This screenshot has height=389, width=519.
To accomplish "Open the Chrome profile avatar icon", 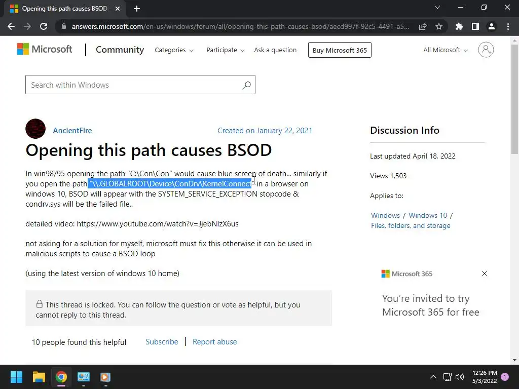I will pyautogui.click(x=492, y=26).
